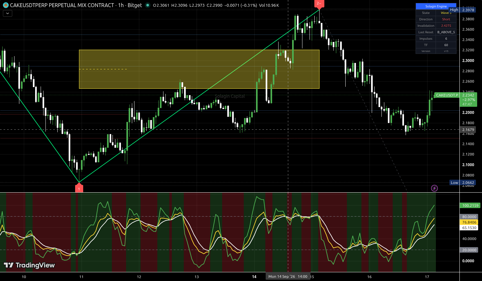Click the open price O2.3061 readout
Image resolution: width=482 pixels, height=281 pixels.
pyautogui.click(x=161, y=5)
